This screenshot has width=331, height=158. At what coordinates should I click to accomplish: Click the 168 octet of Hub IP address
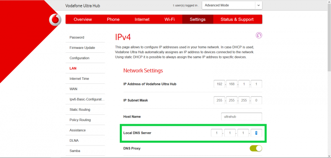tap(232, 84)
